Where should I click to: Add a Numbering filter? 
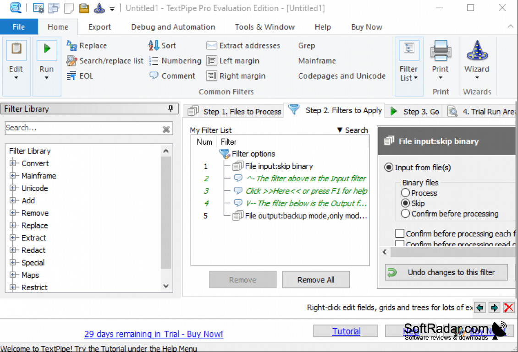point(175,61)
